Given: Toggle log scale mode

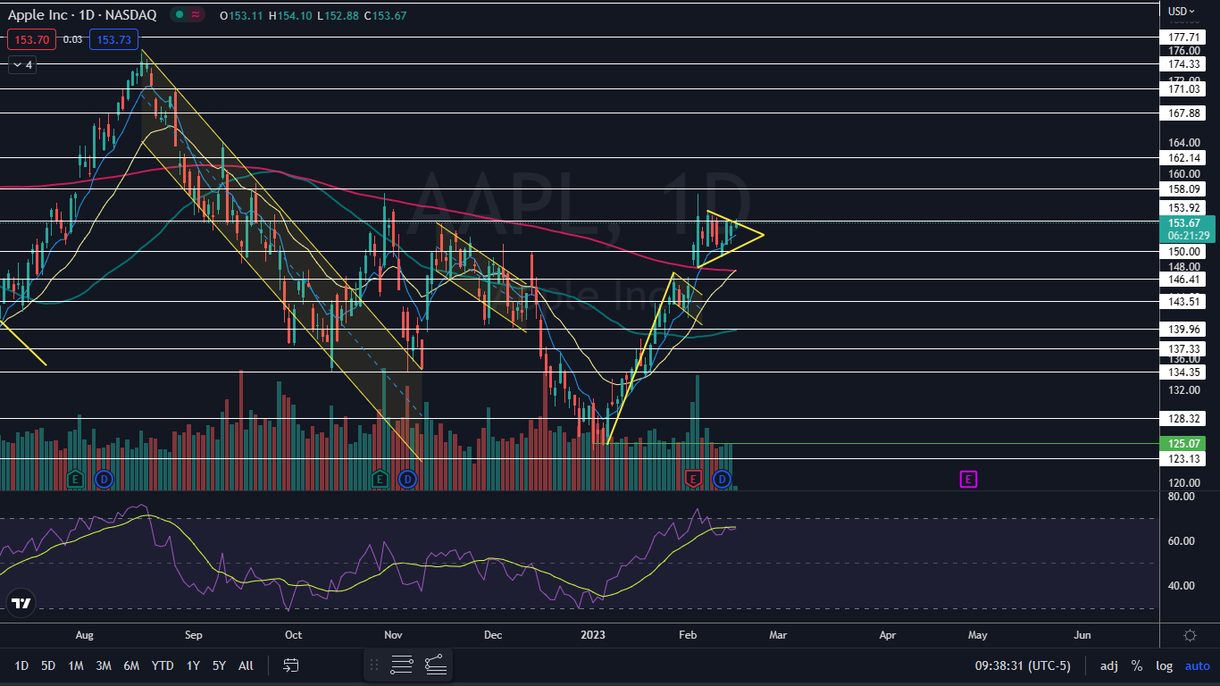Looking at the screenshot, I should [1165, 665].
